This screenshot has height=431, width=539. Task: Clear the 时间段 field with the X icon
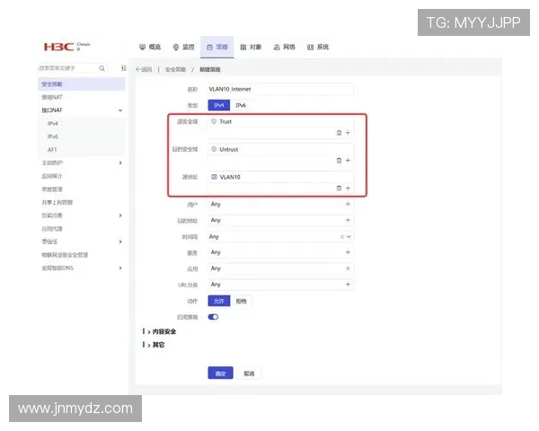(341, 236)
